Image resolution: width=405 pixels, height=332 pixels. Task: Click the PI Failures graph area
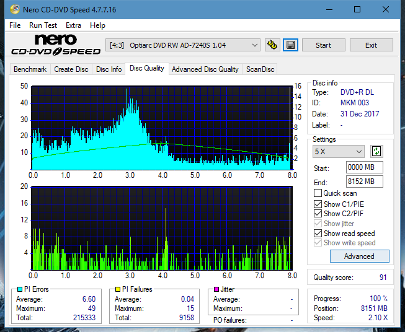point(162,228)
